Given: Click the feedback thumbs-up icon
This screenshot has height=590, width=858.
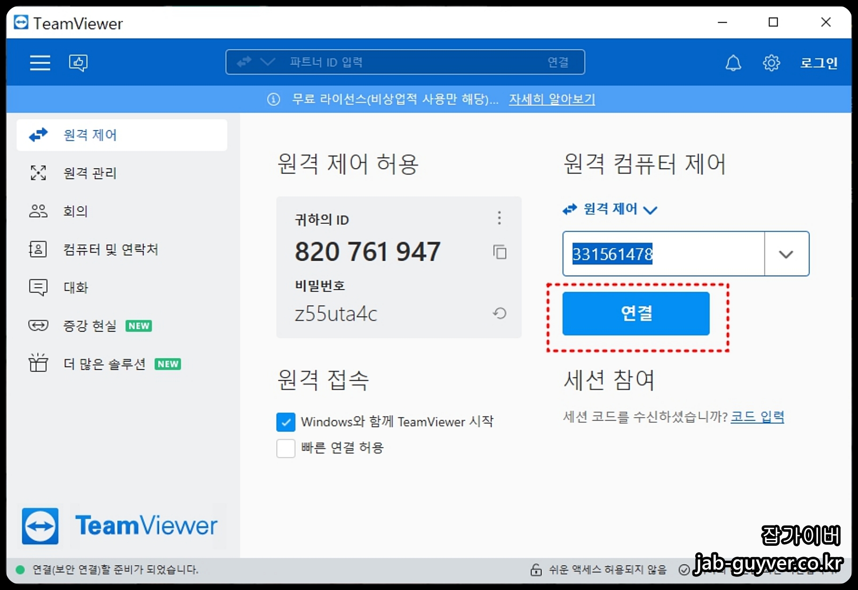Looking at the screenshot, I should point(78,63).
